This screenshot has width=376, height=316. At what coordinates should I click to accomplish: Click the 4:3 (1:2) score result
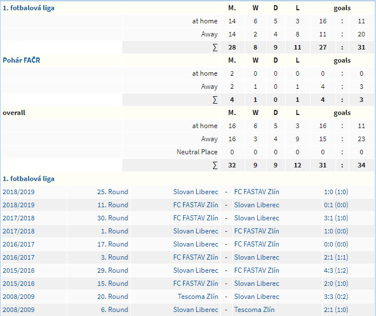pyautogui.click(x=335, y=270)
